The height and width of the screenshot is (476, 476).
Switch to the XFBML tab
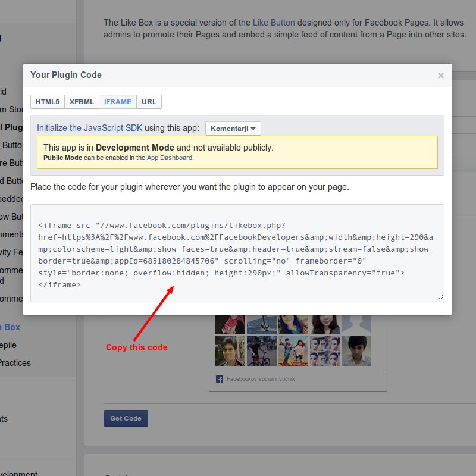point(82,102)
